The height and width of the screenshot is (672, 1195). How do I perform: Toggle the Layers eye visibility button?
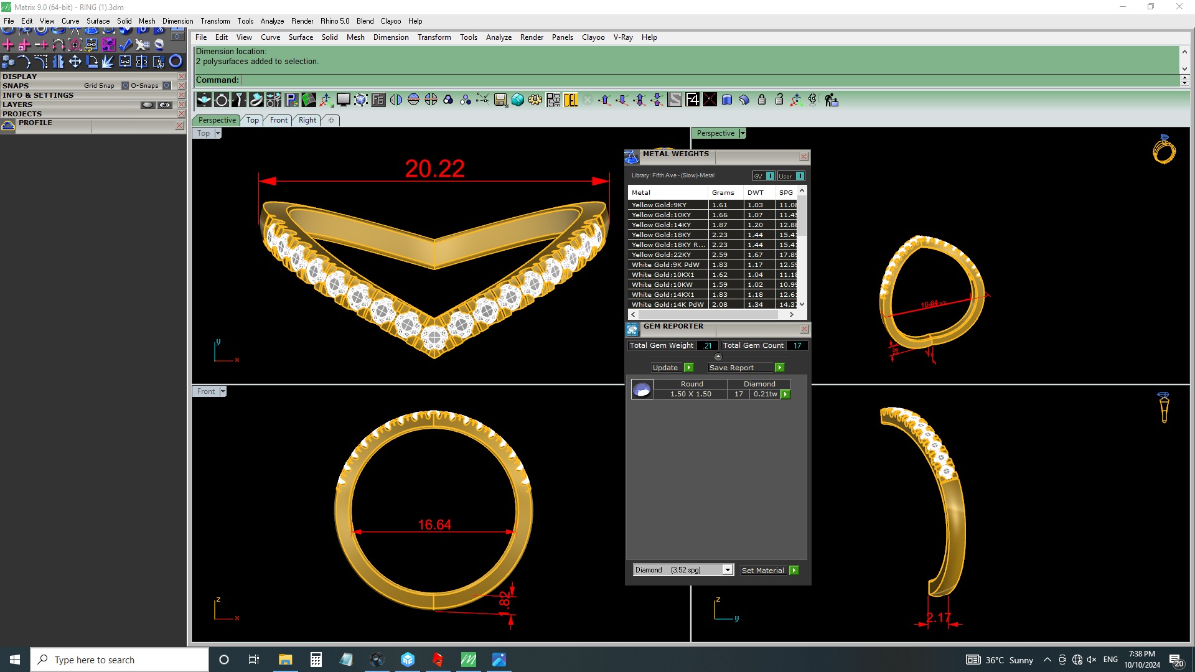pyautogui.click(x=164, y=105)
